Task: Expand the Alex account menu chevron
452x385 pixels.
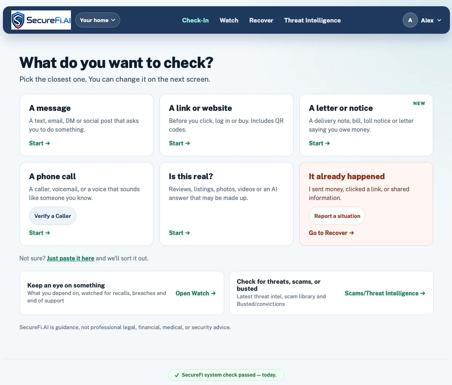Action: [x=439, y=20]
